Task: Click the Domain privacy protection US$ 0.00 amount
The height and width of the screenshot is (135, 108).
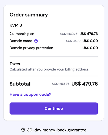Action: 90,48
